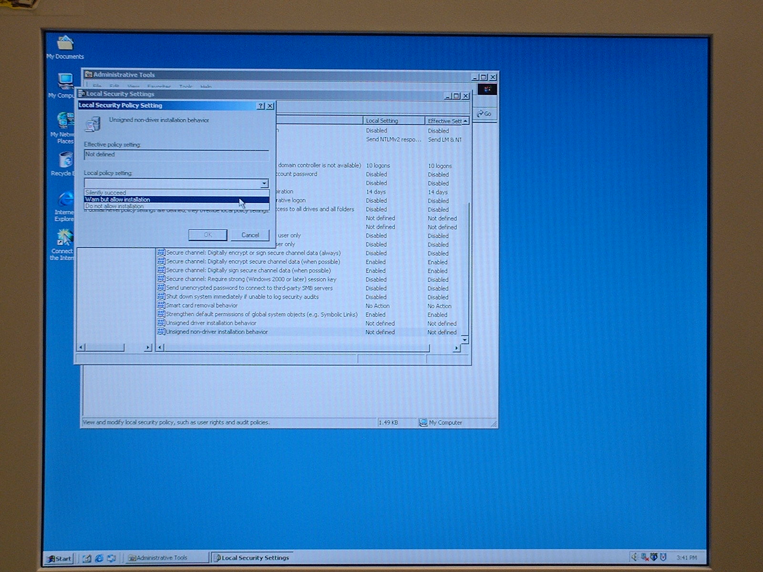Viewport: 763px width, 572px height.
Task: Click the disconnected network tray icon
Action: 644,557
